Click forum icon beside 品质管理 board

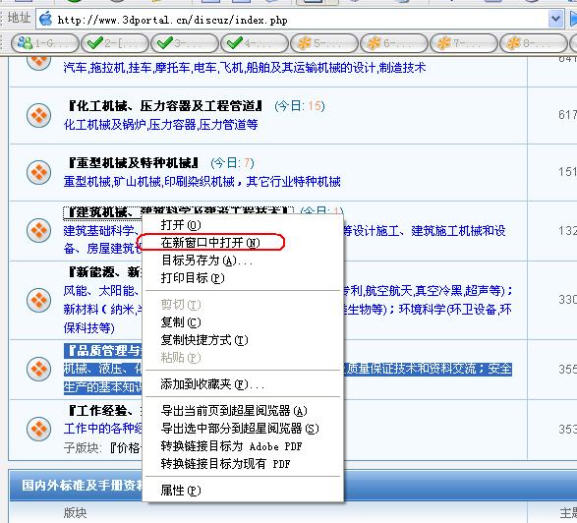click(x=39, y=369)
